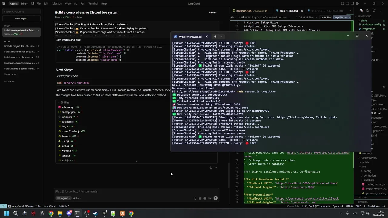
Task: Click the Search JumpCloud input field
Action: [22, 12]
